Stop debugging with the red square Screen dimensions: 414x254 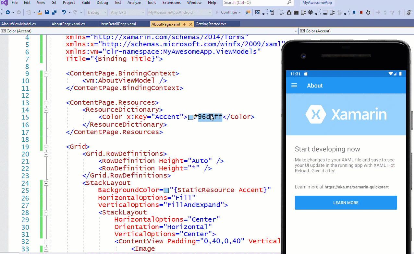point(361,12)
